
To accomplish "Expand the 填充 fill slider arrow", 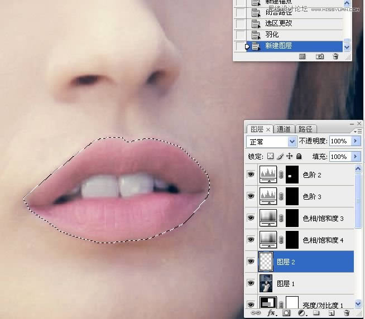I will [x=357, y=157].
